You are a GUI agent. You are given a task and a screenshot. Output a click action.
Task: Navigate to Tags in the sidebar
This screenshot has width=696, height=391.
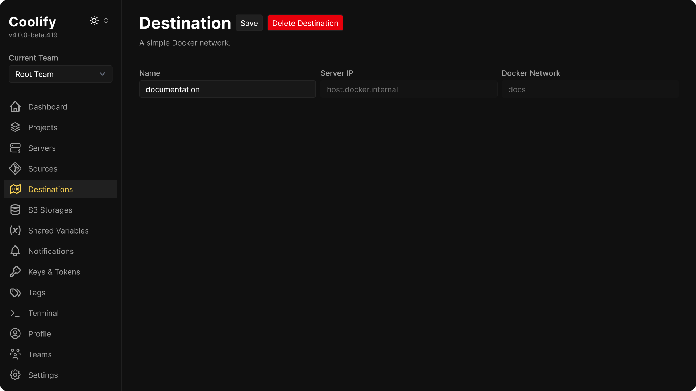(x=37, y=293)
